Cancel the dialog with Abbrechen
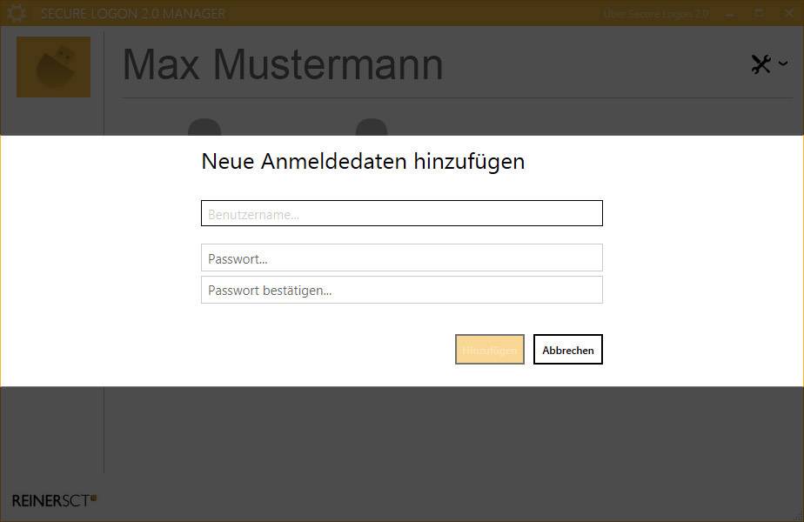Screen dimensions: 804x522 [x=567, y=350]
